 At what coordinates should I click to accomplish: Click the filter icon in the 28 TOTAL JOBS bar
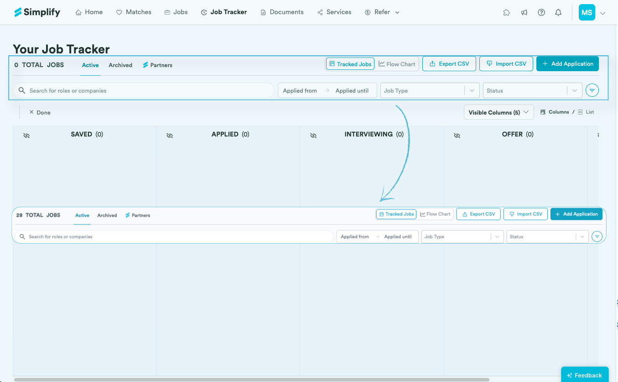click(597, 236)
